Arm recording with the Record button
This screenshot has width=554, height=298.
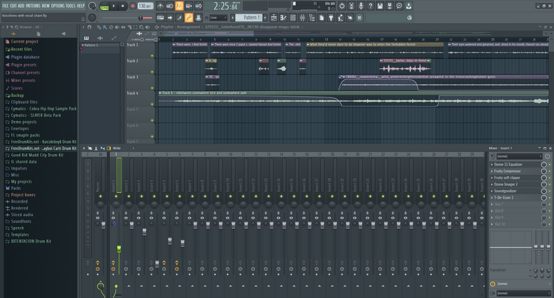(x=133, y=6)
